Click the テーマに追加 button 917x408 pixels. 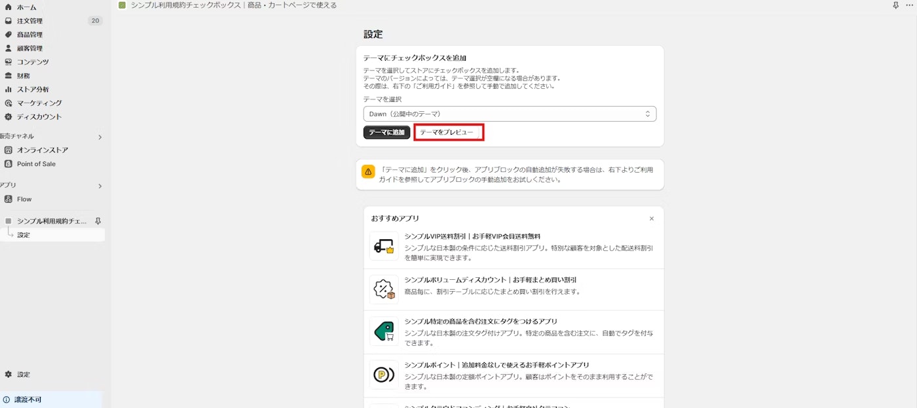(386, 131)
